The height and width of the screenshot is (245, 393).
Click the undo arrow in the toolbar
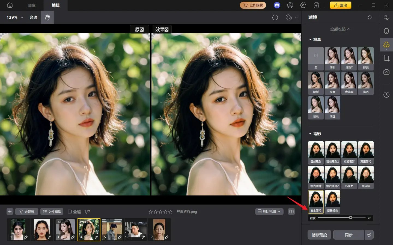click(275, 17)
